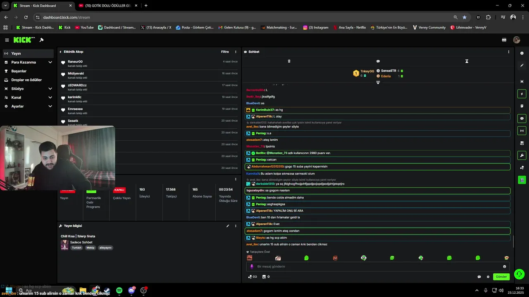The image size is (529, 297).
Task: Click the purple microphone icon in message box
Action: pyautogui.click(x=252, y=266)
